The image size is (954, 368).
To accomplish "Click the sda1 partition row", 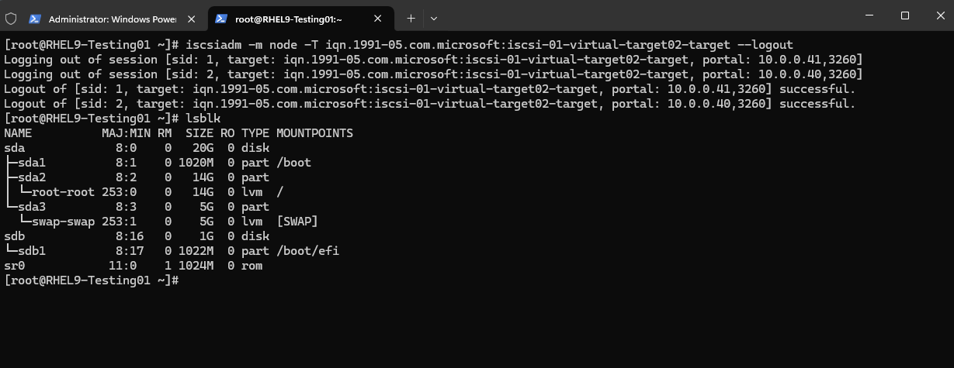I will click(158, 163).
